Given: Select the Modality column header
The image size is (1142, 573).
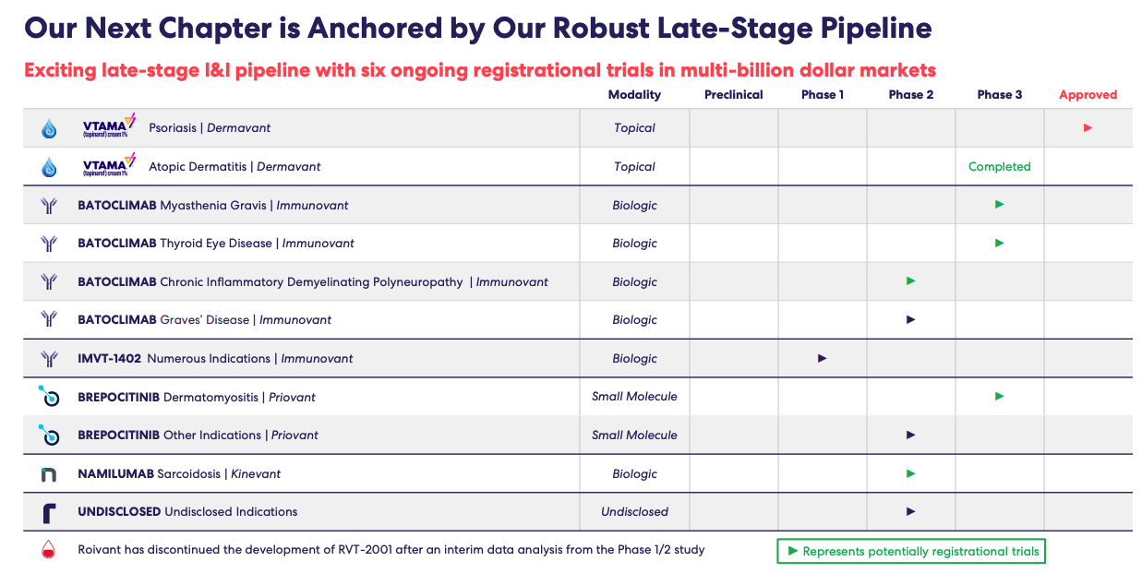Looking at the screenshot, I should [x=634, y=95].
